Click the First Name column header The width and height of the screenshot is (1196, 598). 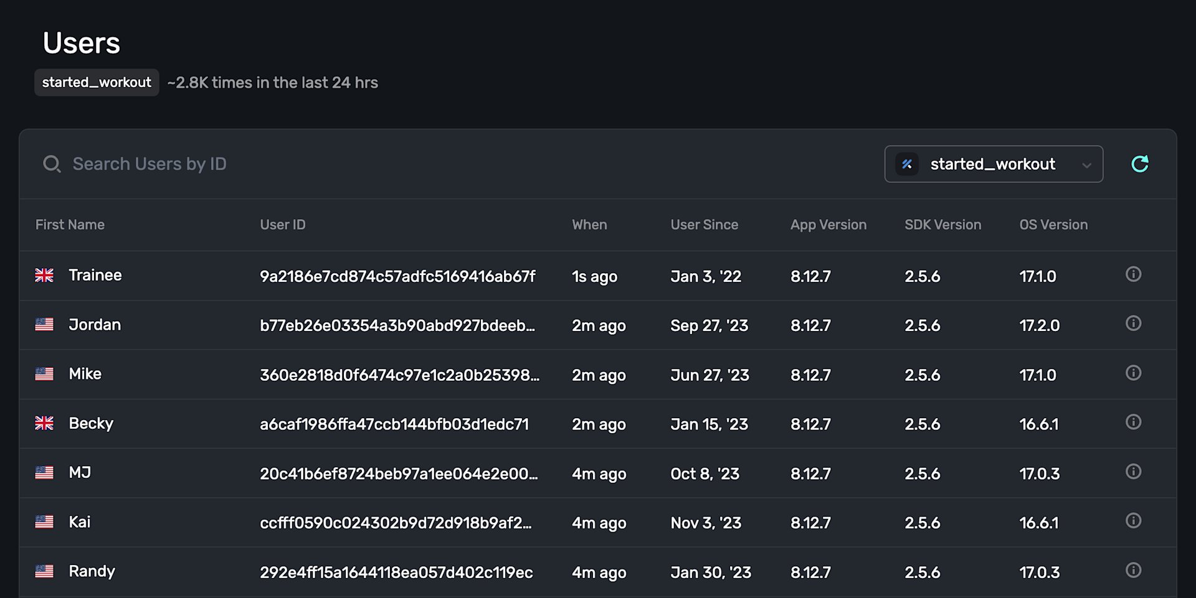70,225
